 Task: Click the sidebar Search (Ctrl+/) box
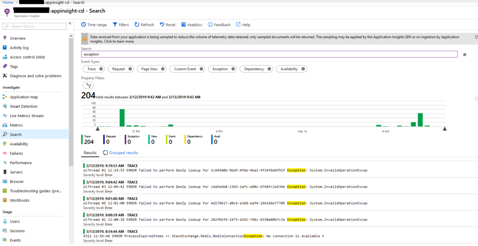(x=35, y=27)
